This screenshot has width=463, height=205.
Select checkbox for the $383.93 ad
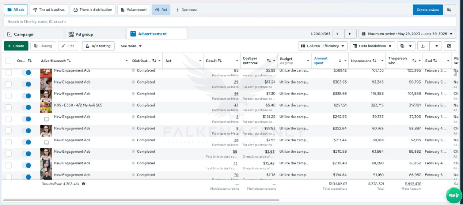point(8,84)
